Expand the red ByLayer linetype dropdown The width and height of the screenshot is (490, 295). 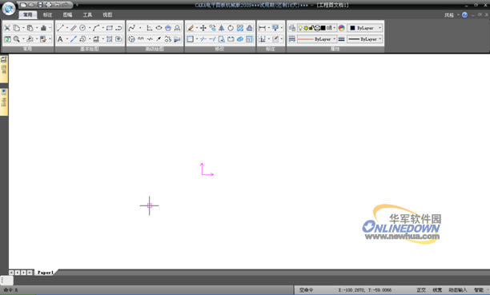(x=317, y=39)
